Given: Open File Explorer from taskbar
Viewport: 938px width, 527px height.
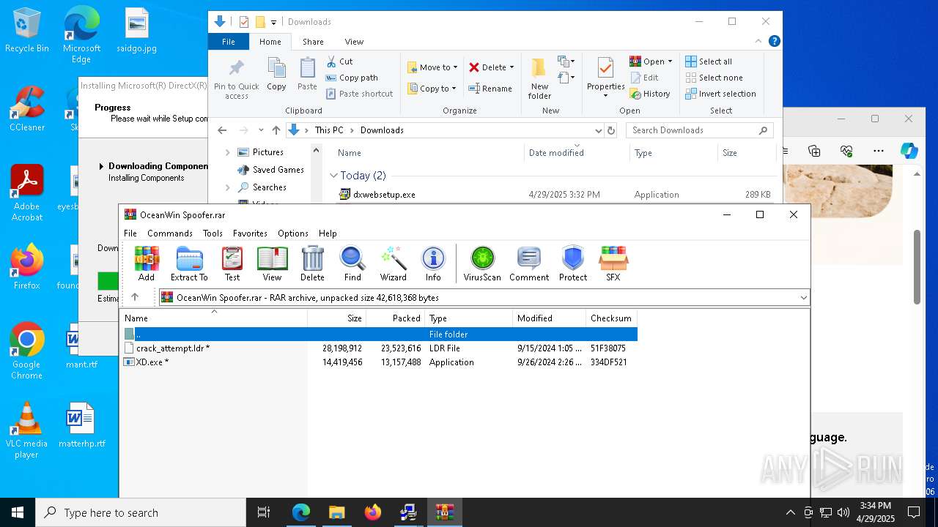Looking at the screenshot, I should click(x=336, y=512).
